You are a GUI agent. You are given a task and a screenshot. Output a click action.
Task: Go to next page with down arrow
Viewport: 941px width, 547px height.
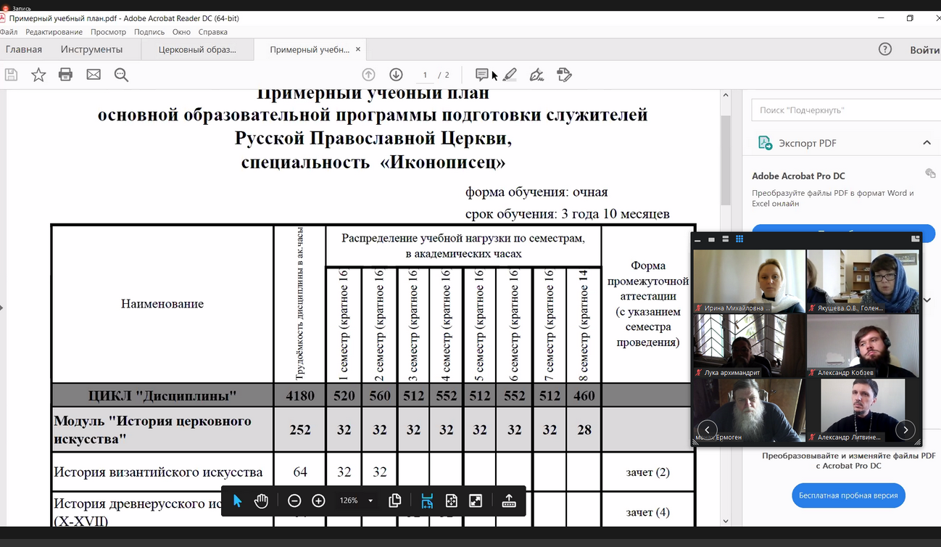[x=396, y=75]
